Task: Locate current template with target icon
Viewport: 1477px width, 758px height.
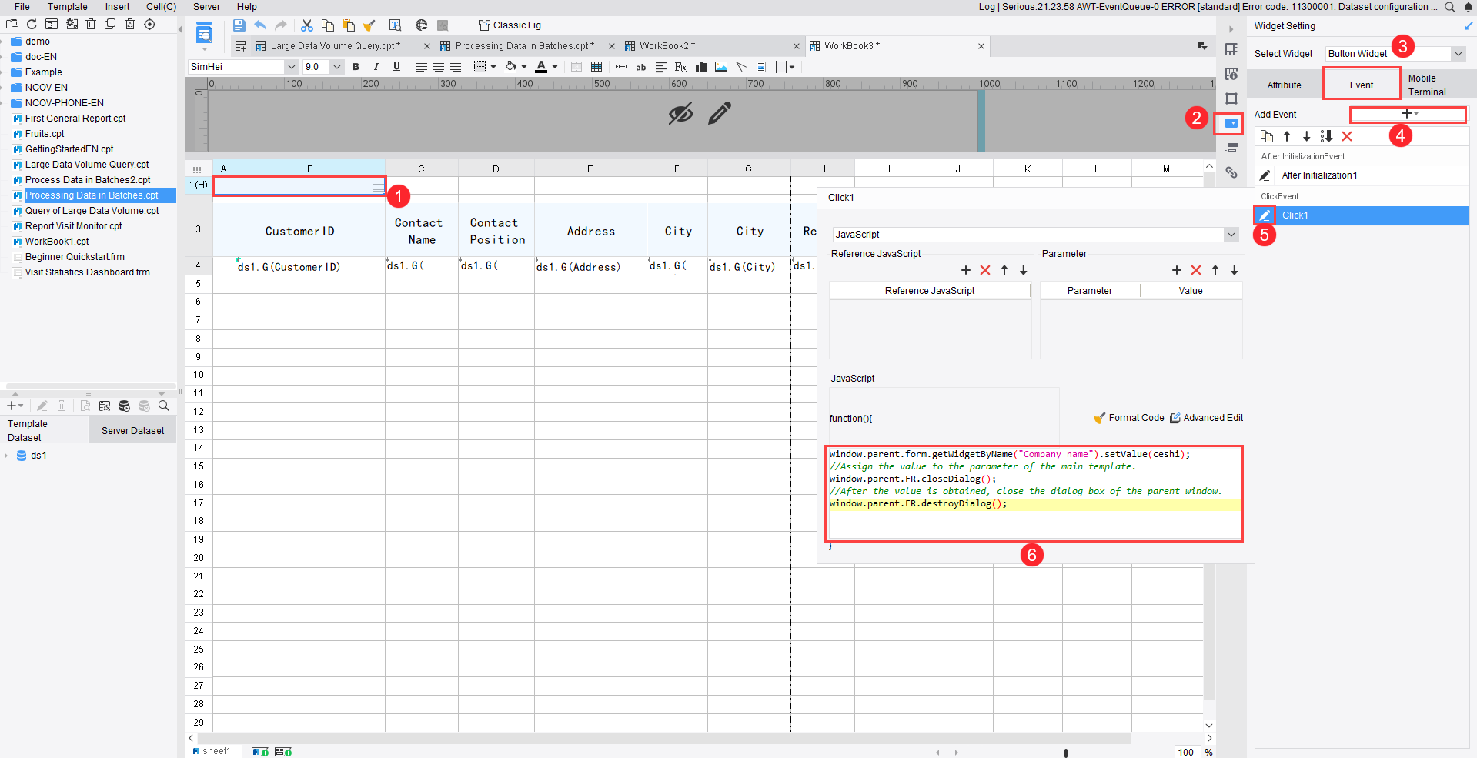Action: pyautogui.click(x=150, y=25)
